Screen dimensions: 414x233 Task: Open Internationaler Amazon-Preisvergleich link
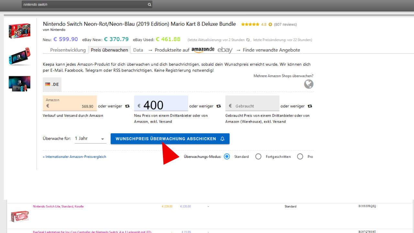point(74,157)
